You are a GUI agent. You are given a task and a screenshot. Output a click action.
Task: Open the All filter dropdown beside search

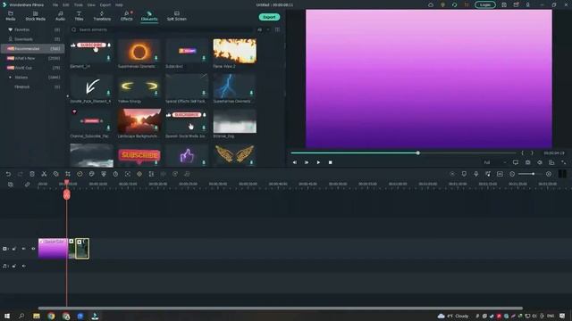point(264,29)
